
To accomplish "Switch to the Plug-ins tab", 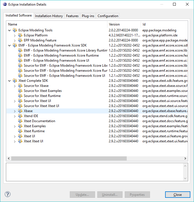I will pyautogui.click(x=88, y=16).
